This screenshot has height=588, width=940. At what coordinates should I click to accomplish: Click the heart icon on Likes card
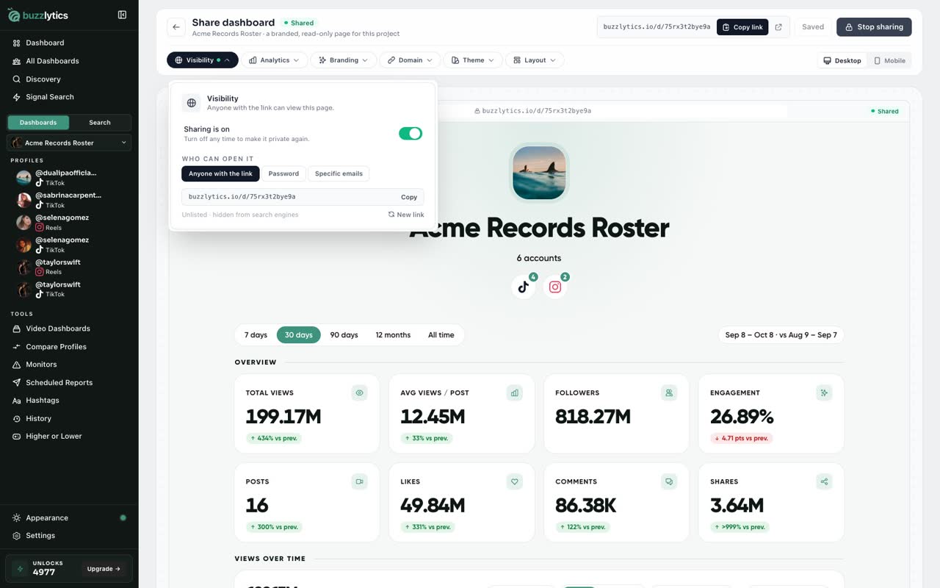515,482
